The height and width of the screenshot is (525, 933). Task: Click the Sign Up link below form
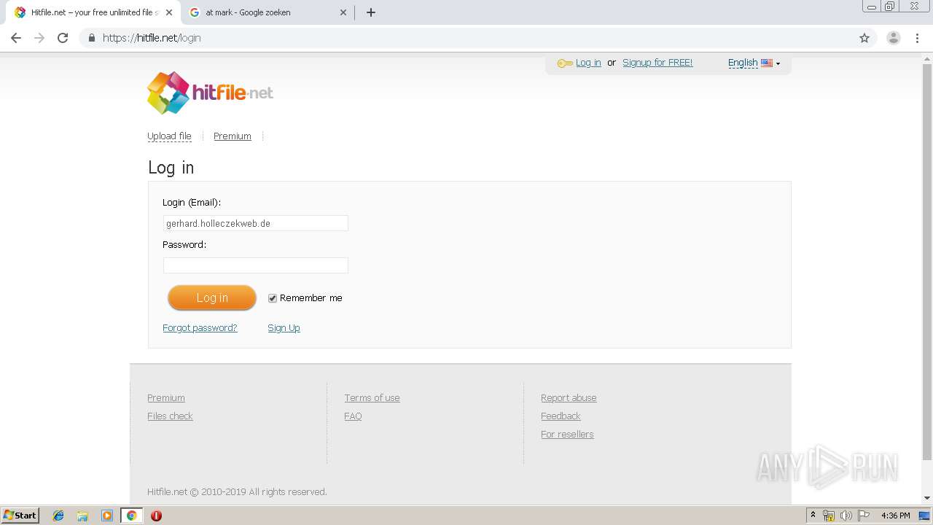coord(284,328)
